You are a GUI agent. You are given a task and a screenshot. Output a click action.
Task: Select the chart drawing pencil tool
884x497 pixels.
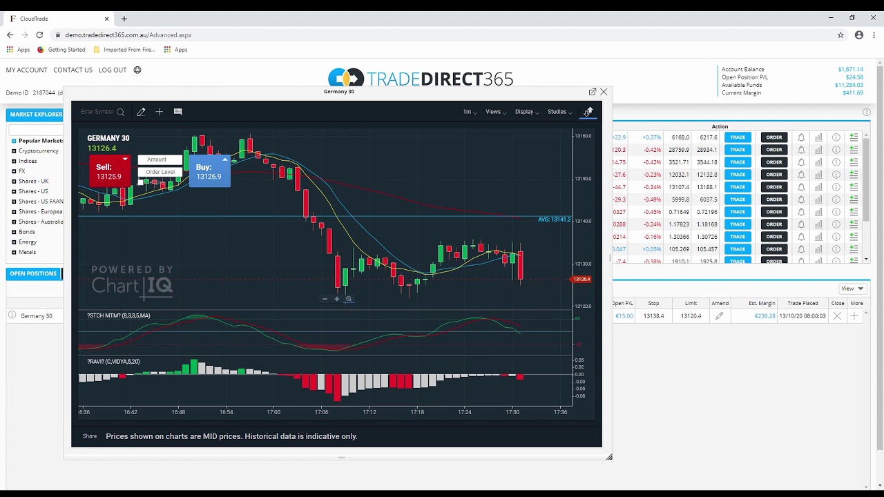(x=141, y=112)
